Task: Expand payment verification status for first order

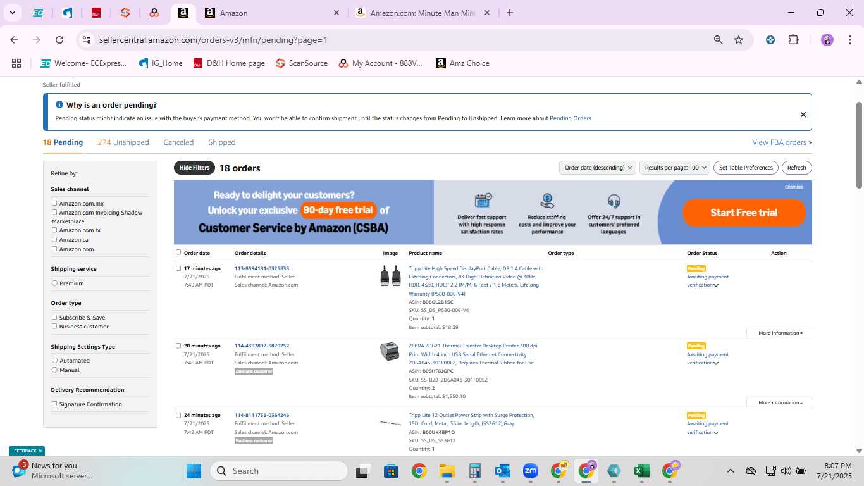Action: point(716,285)
